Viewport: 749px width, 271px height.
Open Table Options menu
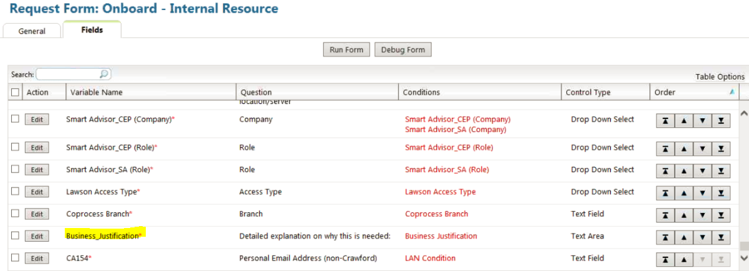coord(720,77)
